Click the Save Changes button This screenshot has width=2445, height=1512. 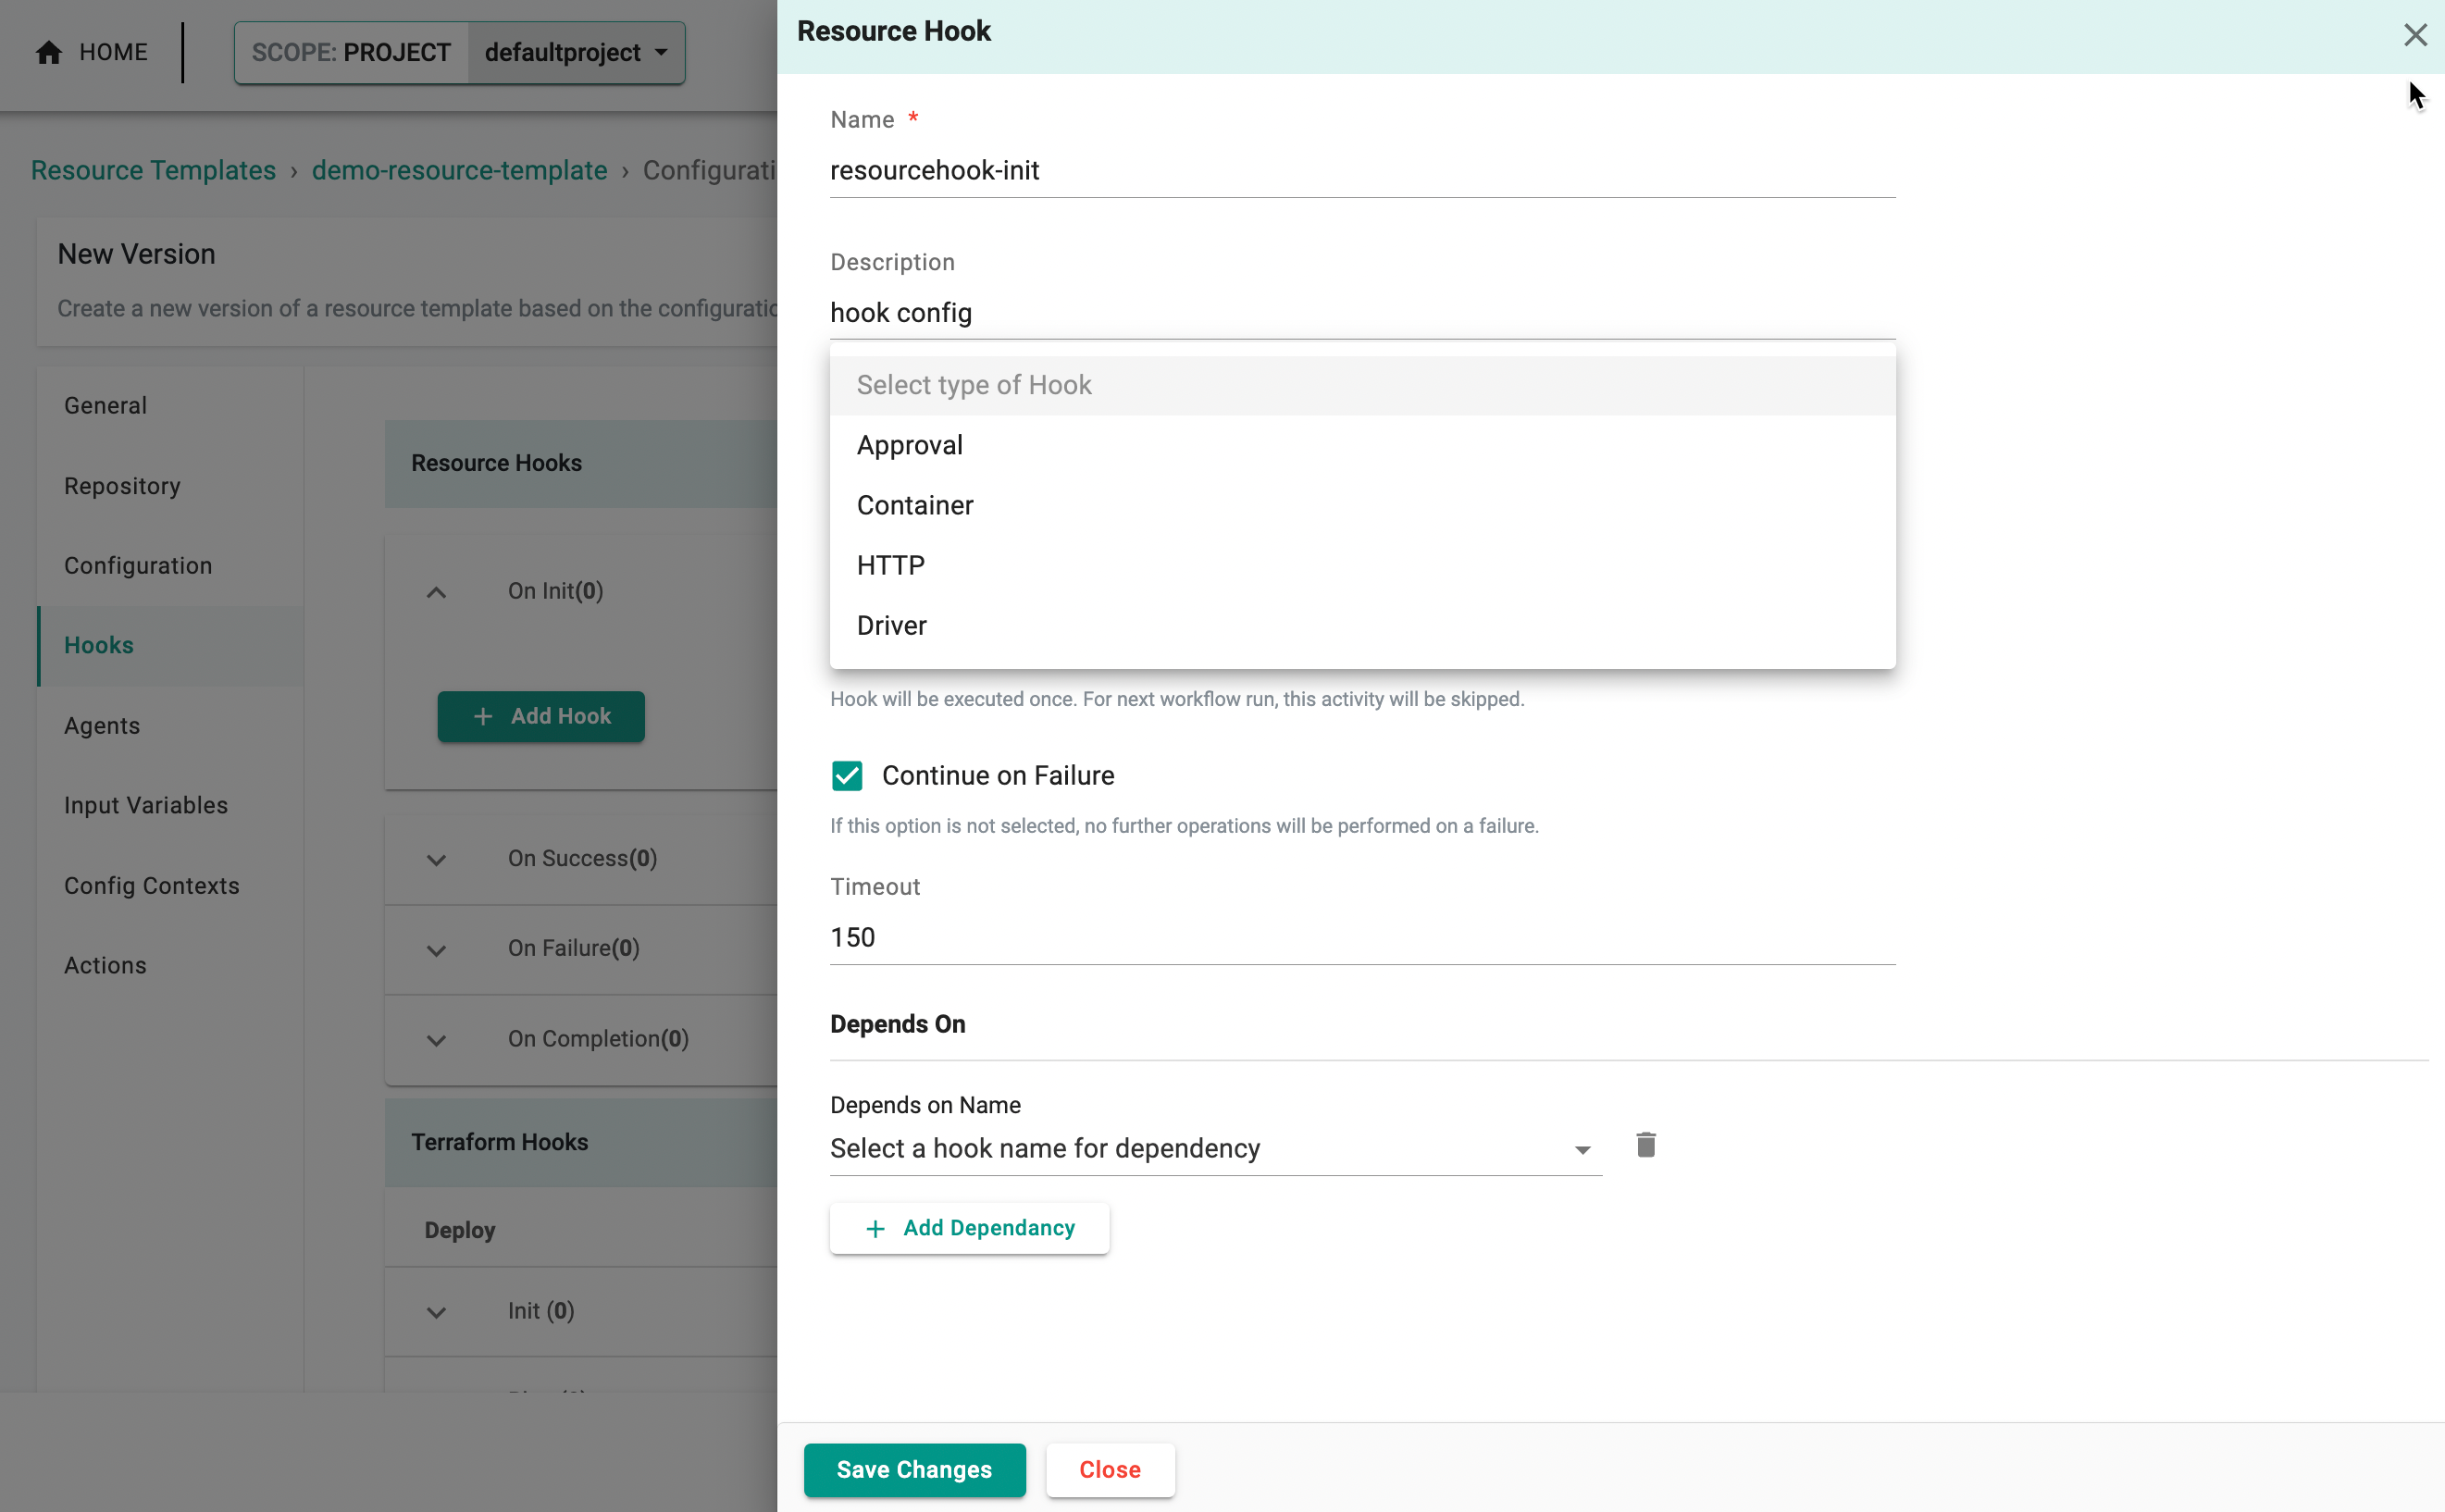pos(915,1470)
